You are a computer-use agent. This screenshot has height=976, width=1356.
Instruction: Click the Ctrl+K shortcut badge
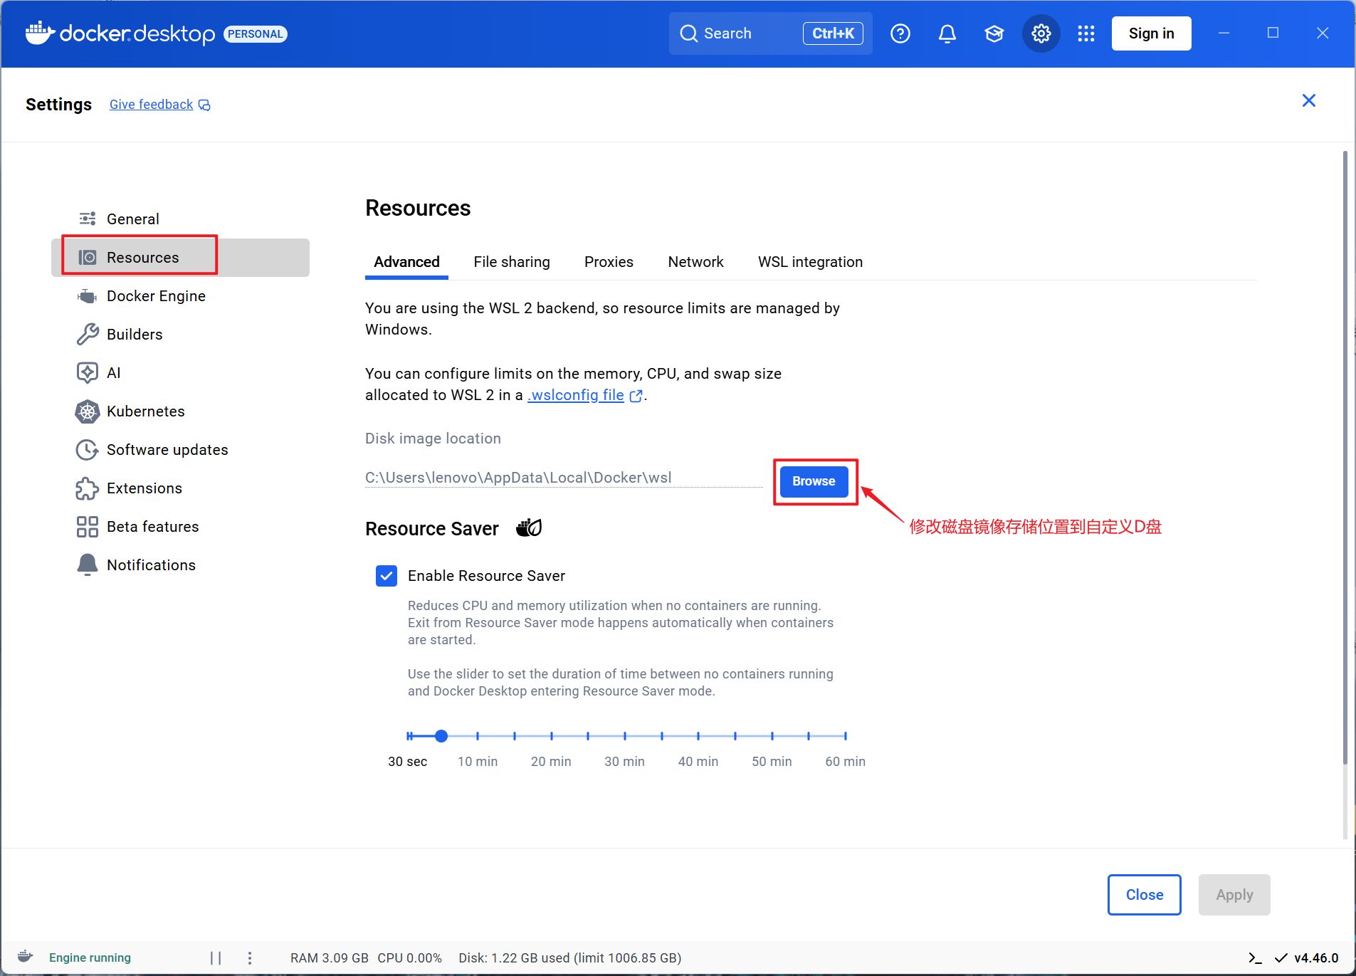pos(833,33)
